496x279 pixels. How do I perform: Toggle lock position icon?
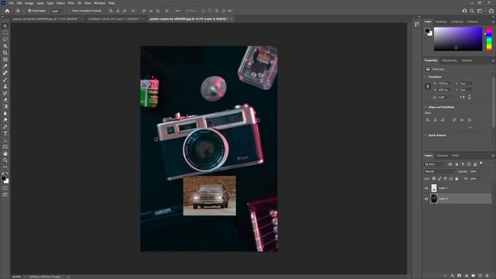[x=445, y=179]
